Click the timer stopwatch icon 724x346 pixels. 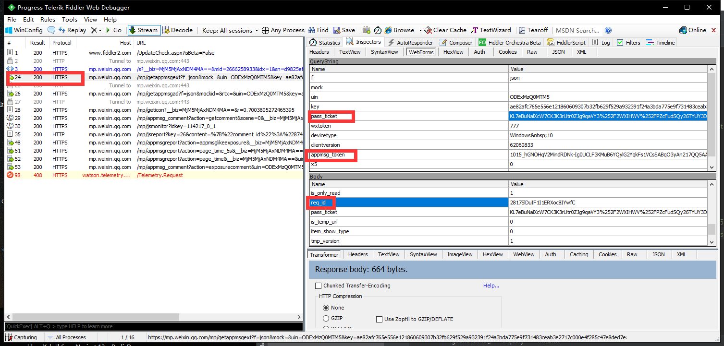click(378, 30)
